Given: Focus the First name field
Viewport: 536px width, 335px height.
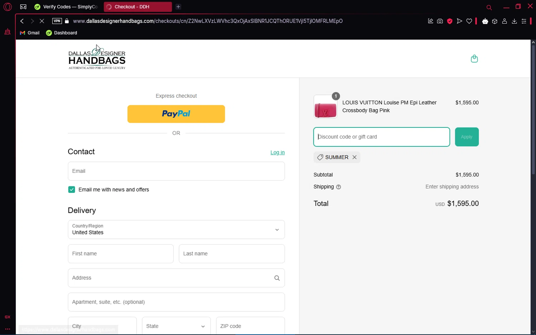Looking at the screenshot, I should pyautogui.click(x=121, y=254).
